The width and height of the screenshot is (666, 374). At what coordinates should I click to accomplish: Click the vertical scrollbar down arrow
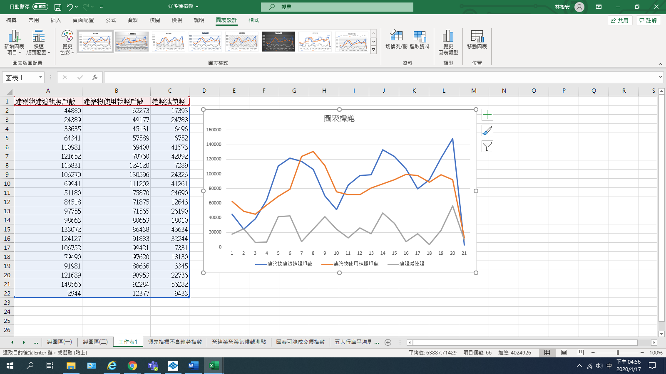pos(662,334)
